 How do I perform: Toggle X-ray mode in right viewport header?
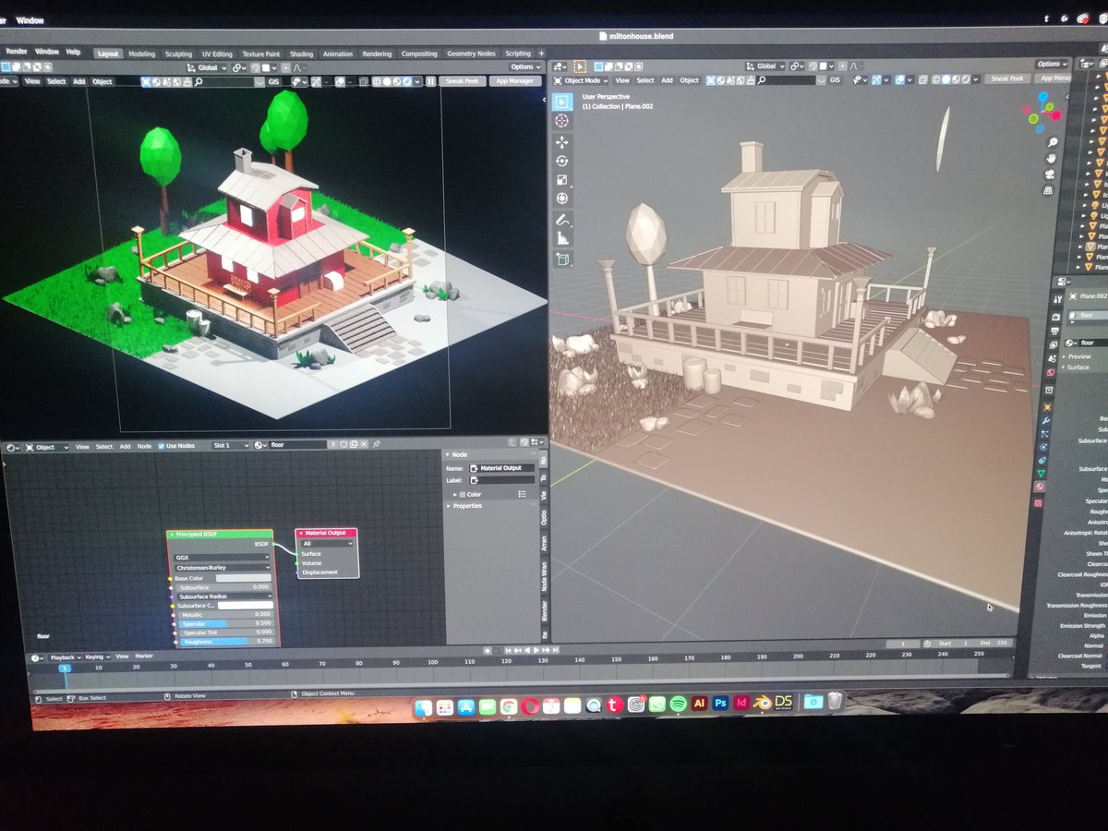pyautogui.click(x=921, y=79)
